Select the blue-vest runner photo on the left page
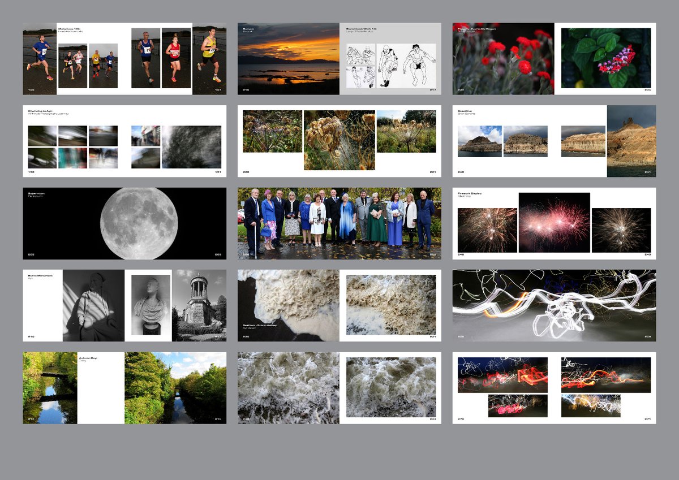Viewport: 679px width, 480px height. (x=40, y=59)
